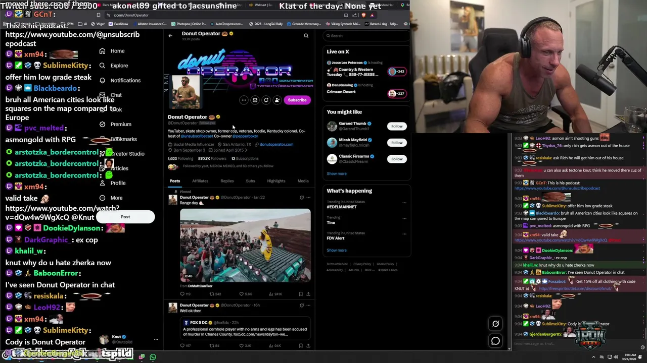647x363 pixels.
Task: Switch to the Highlights tab
Action: pyautogui.click(x=276, y=181)
